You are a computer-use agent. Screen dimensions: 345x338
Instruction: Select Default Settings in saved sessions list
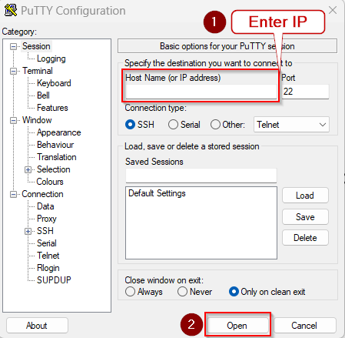coord(157,193)
